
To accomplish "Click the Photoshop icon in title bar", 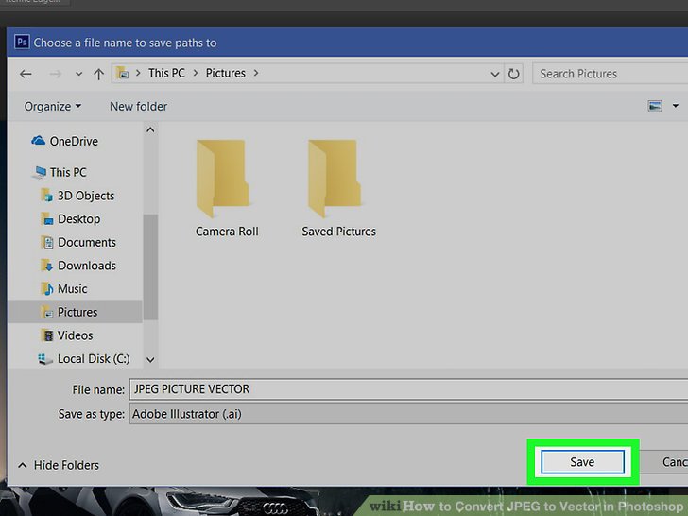I will [22, 43].
